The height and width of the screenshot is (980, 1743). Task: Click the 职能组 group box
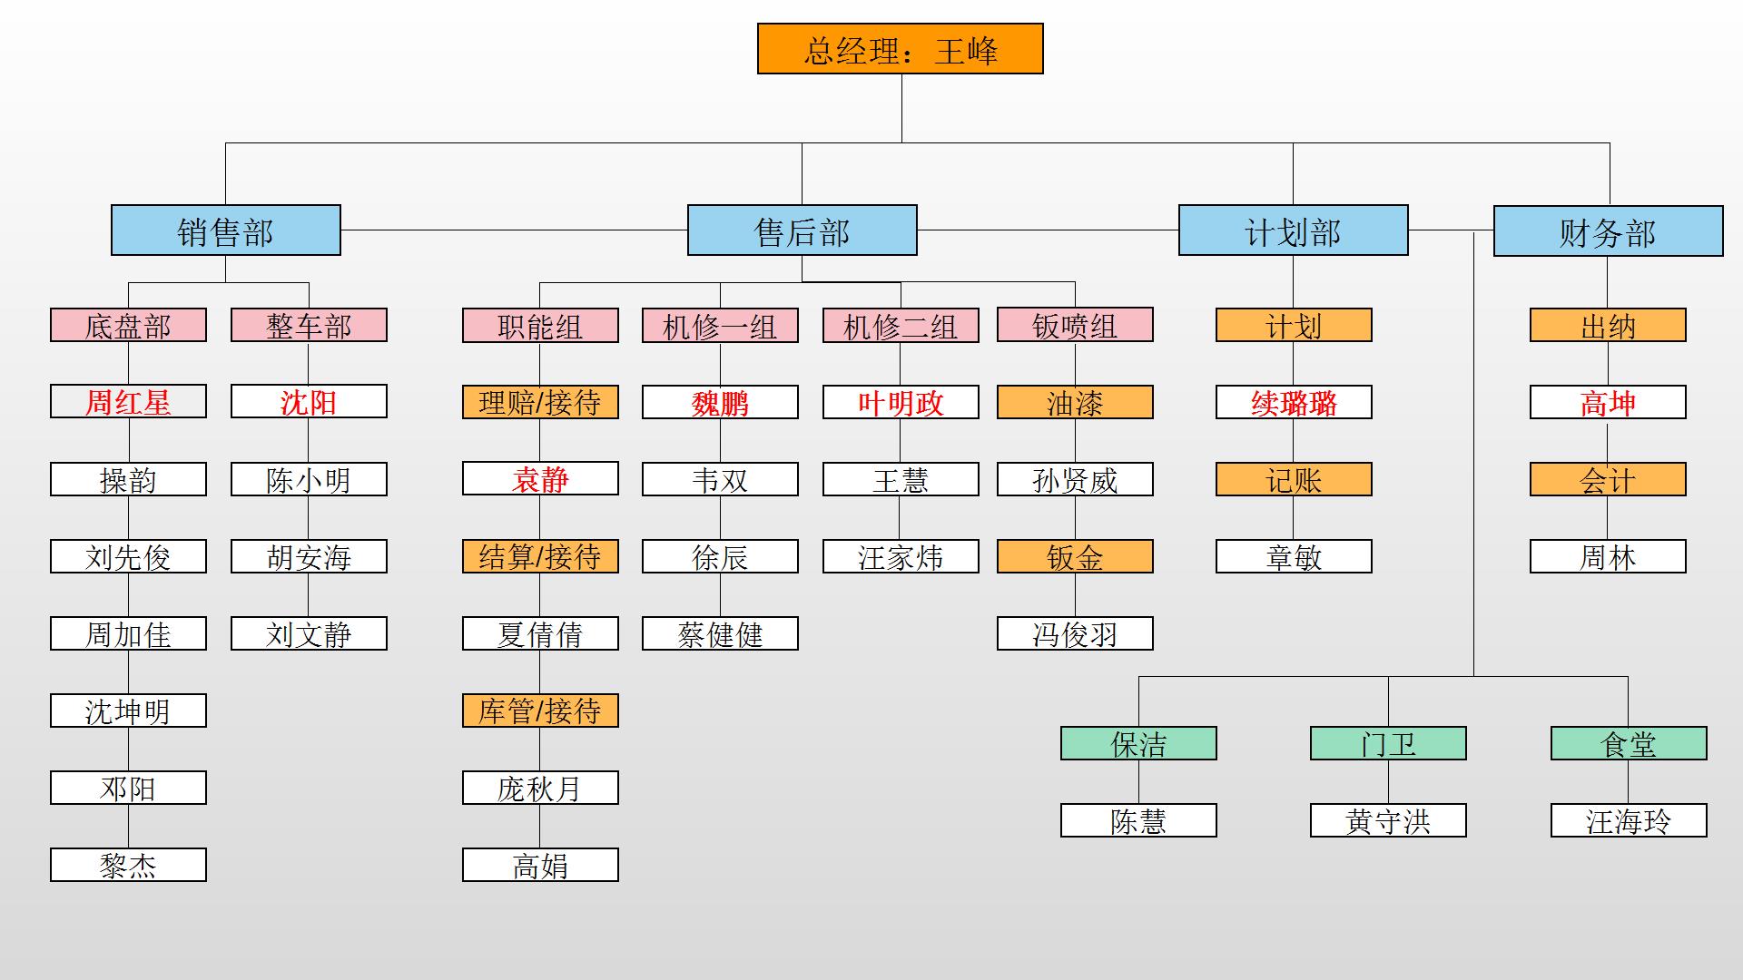540,326
